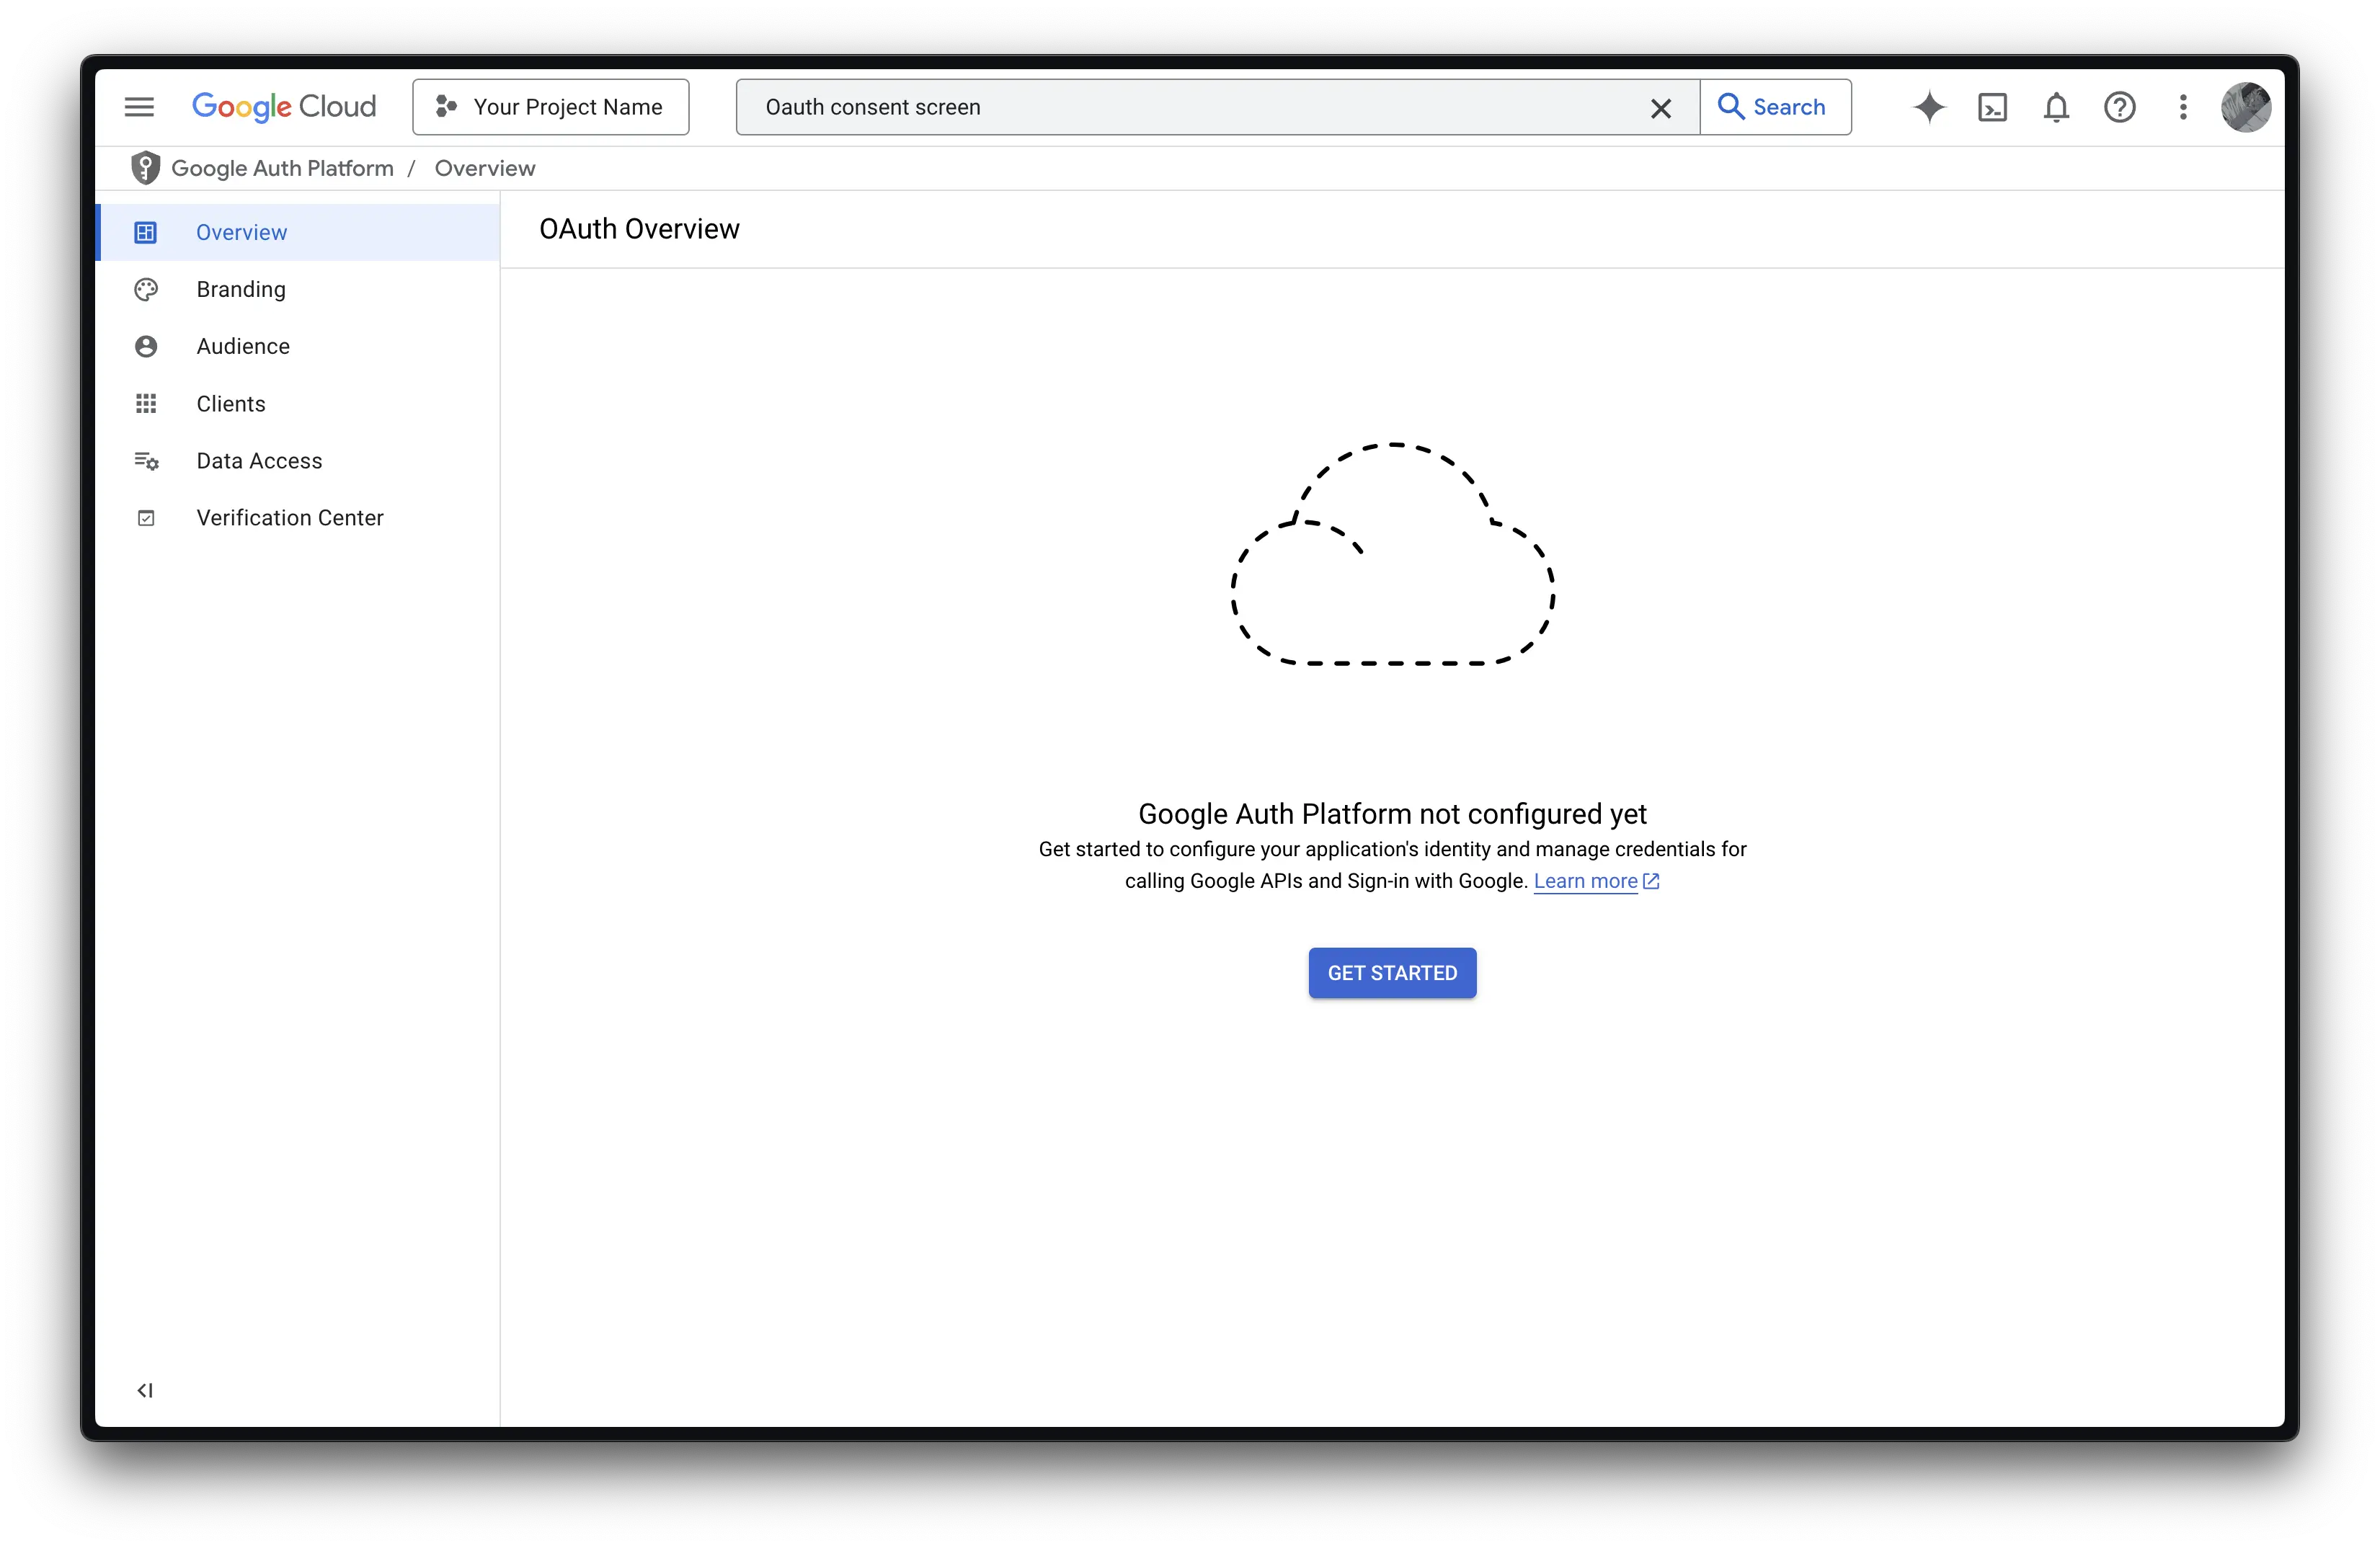Click the Audience person icon
Image resolution: width=2380 pixels, height=1548 pixels.
coord(146,346)
